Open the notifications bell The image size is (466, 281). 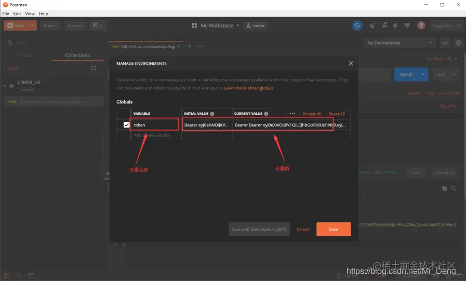point(395,25)
